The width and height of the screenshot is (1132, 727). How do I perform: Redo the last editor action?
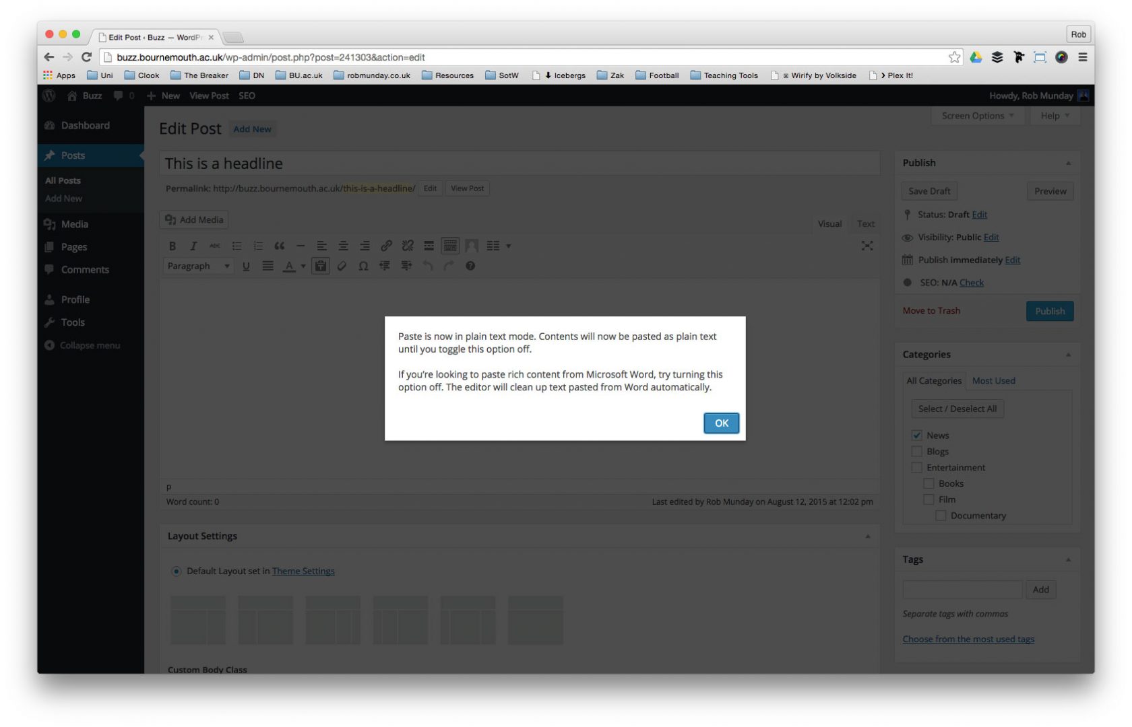(449, 266)
